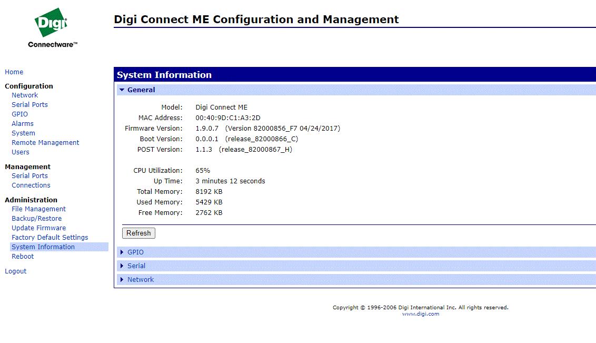This screenshot has width=596, height=343.
Task: Click the firmware version value 1.9.0.7
Action: pyautogui.click(x=207, y=129)
